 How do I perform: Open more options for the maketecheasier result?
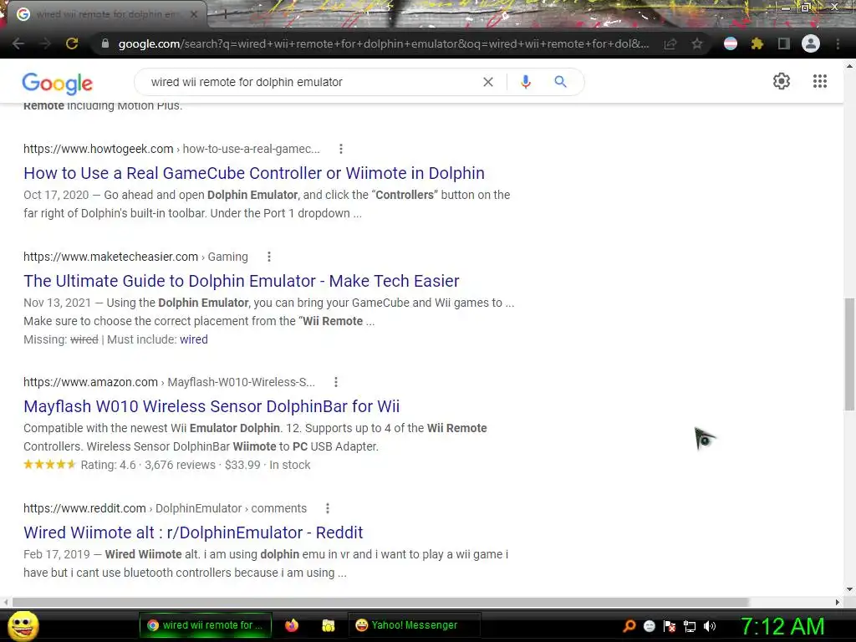click(268, 257)
